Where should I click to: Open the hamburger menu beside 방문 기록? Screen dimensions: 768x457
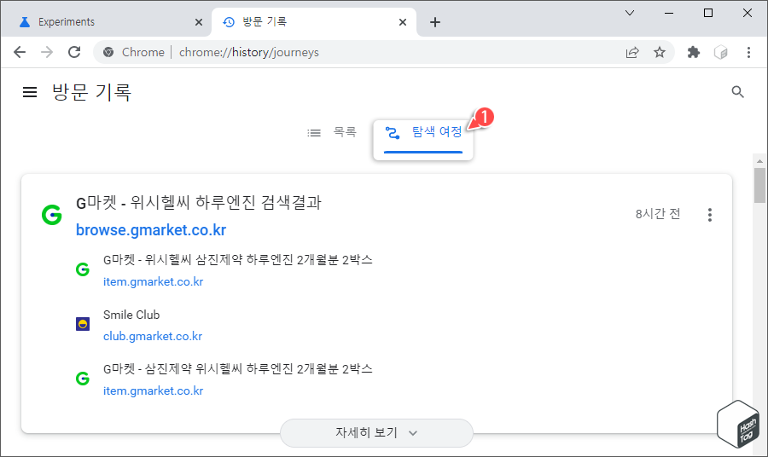[x=30, y=92]
